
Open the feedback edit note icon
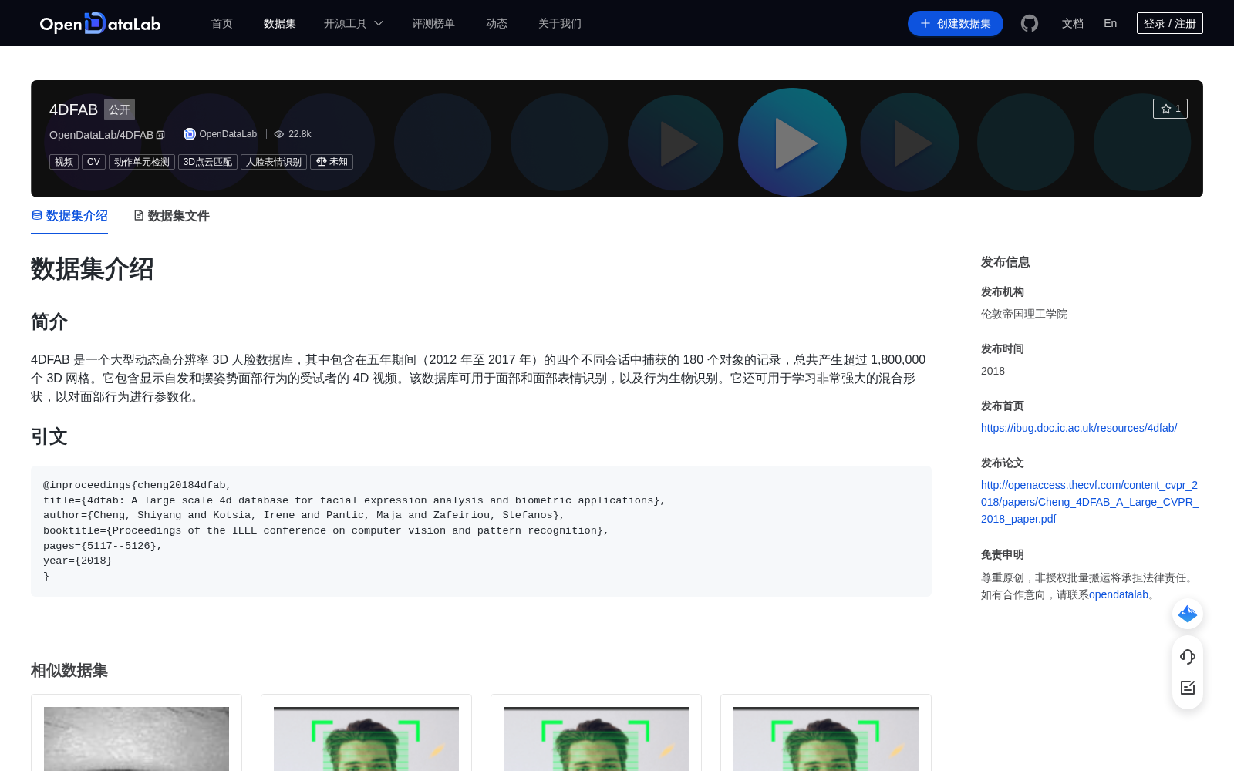tap(1188, 688)
